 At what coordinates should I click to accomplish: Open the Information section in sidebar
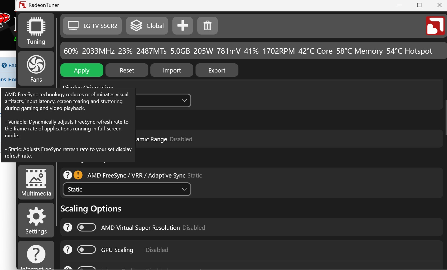coord(36,255)
